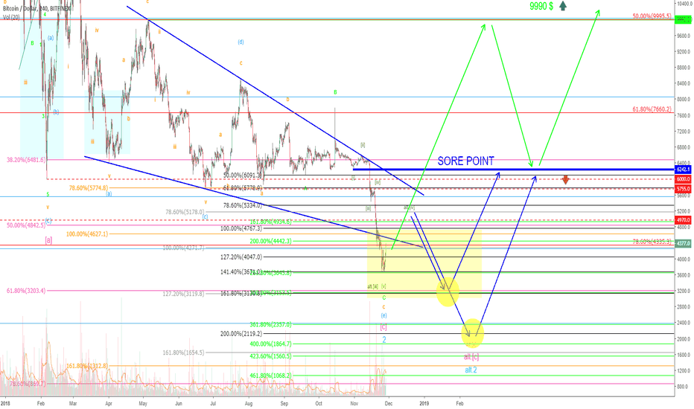Click the 361.80%(2357.0) Fibonacci label
Screen dimensions: 694x409
(270, 324)
